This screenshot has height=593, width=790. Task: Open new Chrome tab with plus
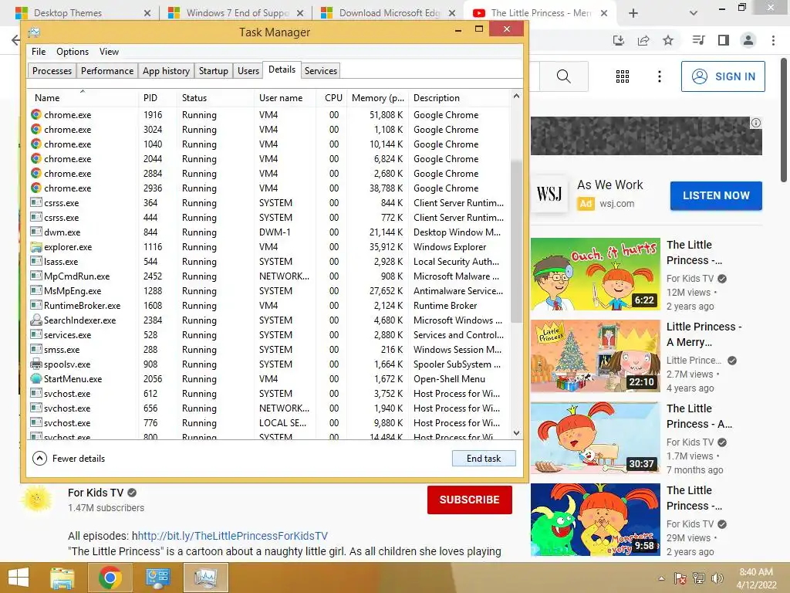(633, 13)
